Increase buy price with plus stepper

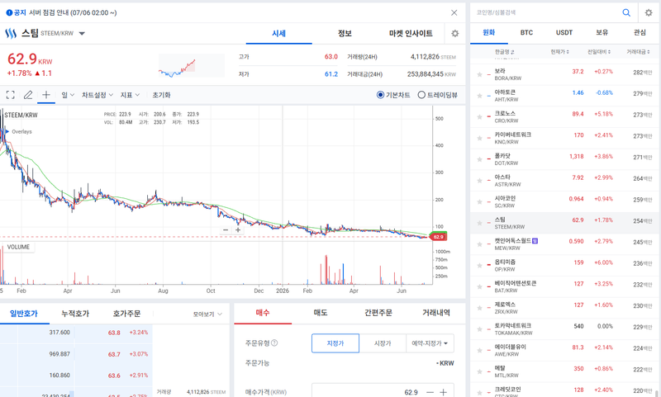pyautogui.click(x=443, y=392)
